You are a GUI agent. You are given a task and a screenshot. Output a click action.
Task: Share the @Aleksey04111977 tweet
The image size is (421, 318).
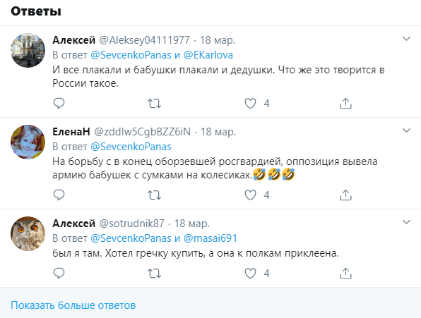(345, 103)
